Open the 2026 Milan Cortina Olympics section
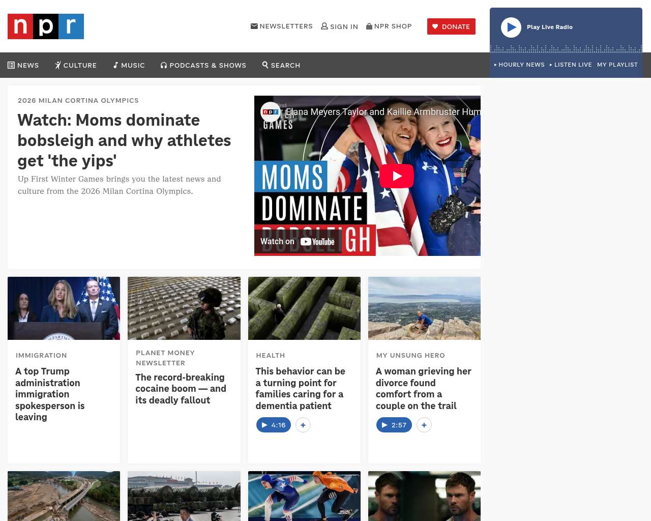The width and height of the screenshot is (651, 521). point(78,100)
